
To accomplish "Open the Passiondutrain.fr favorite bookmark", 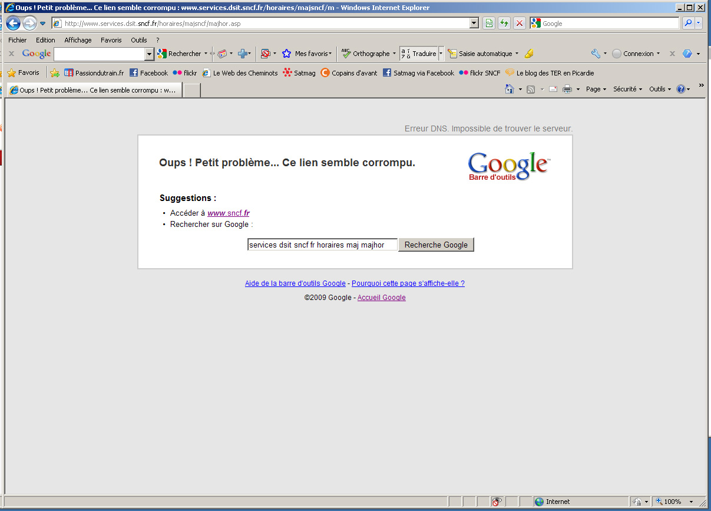I will (x=94, y=73).
